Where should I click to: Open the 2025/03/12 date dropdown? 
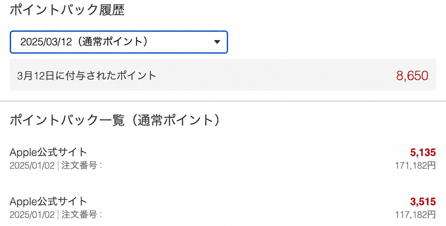tap(119, 42)
